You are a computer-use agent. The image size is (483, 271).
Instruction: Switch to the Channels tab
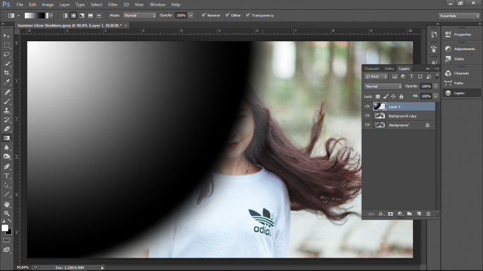pos(372,69)
